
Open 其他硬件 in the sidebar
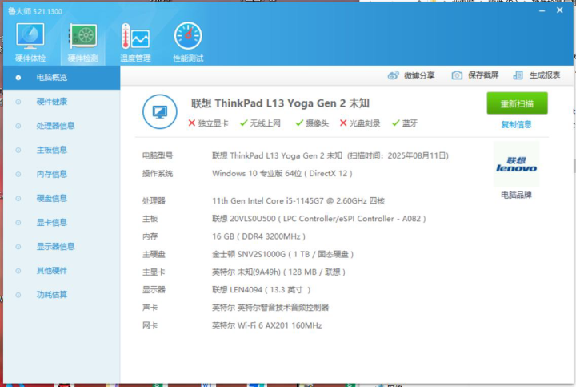(x=62, y=271)
